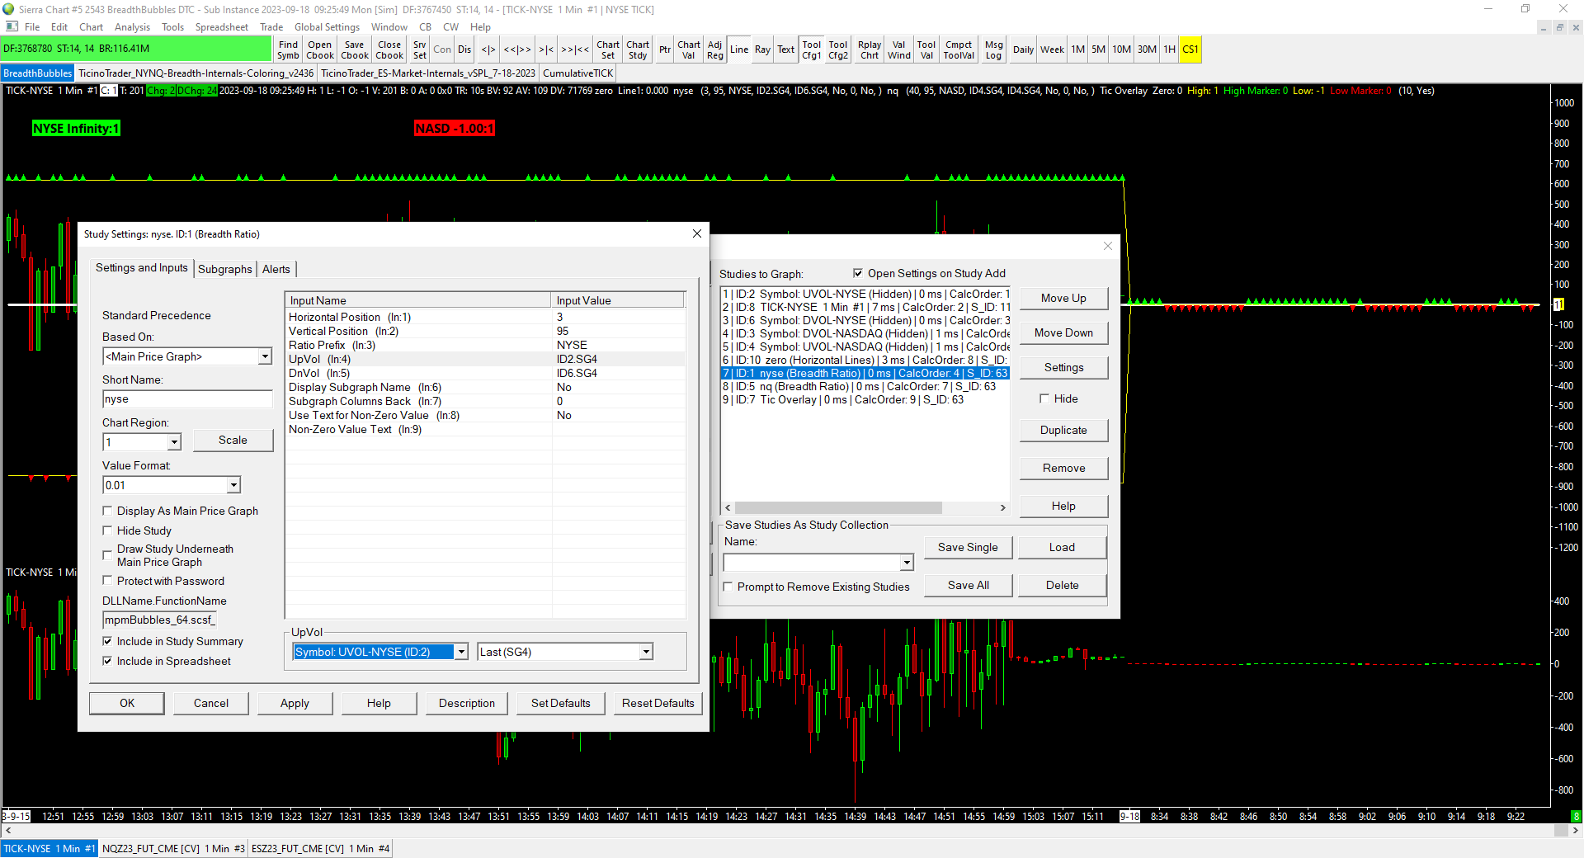This screenshot has height=858, width=1584.
Task: Open the Analysis menu
Action: (x=132, y=27)
